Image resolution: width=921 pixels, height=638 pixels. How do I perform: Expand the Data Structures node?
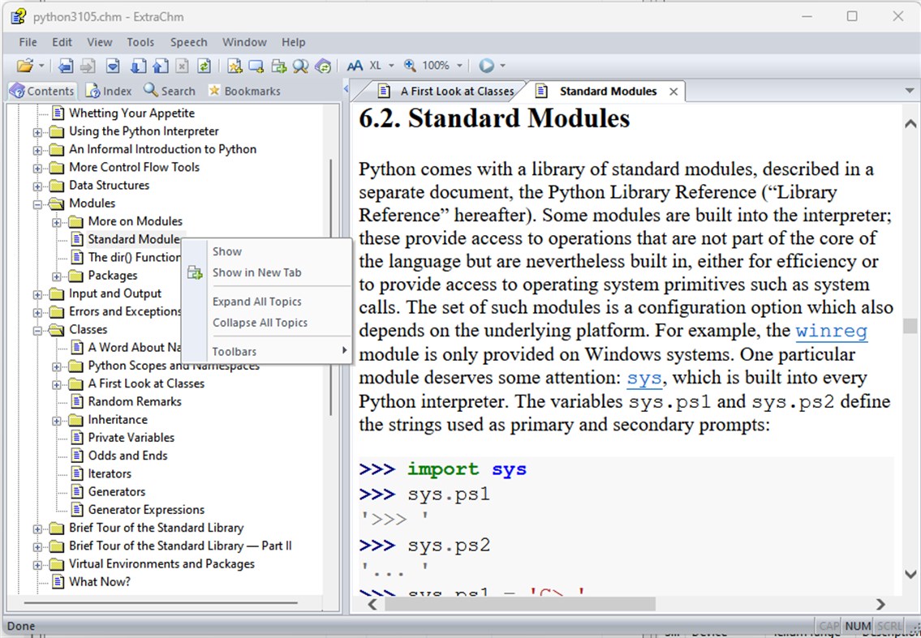37,186
